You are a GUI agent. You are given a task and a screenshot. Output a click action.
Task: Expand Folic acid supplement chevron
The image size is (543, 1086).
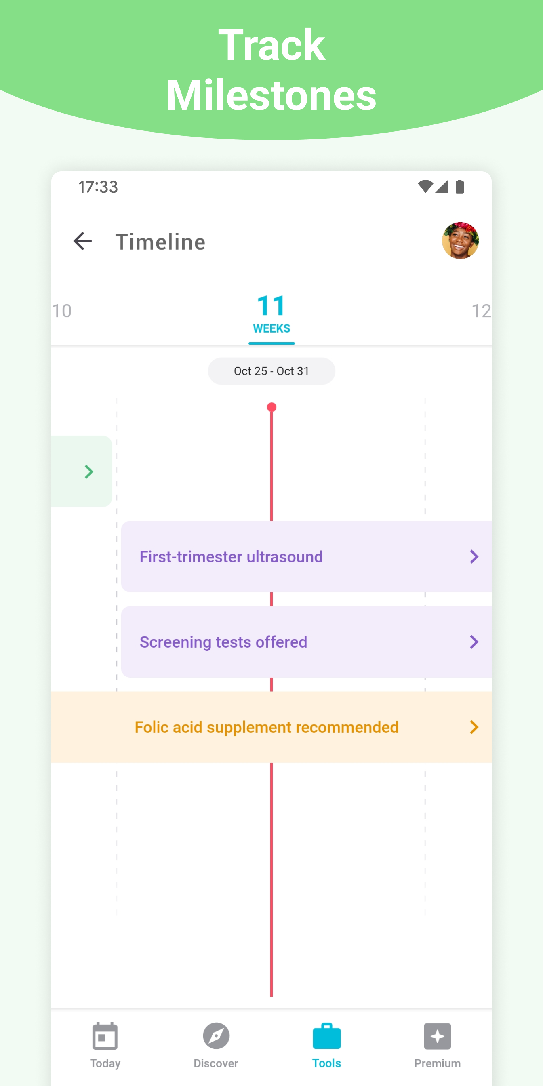[x=474, y=727]
